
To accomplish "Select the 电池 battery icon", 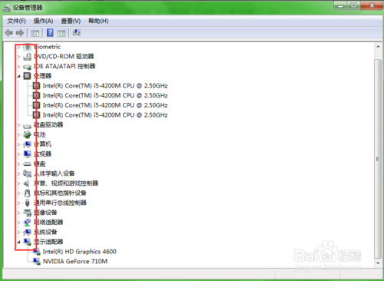I will 27,134.
